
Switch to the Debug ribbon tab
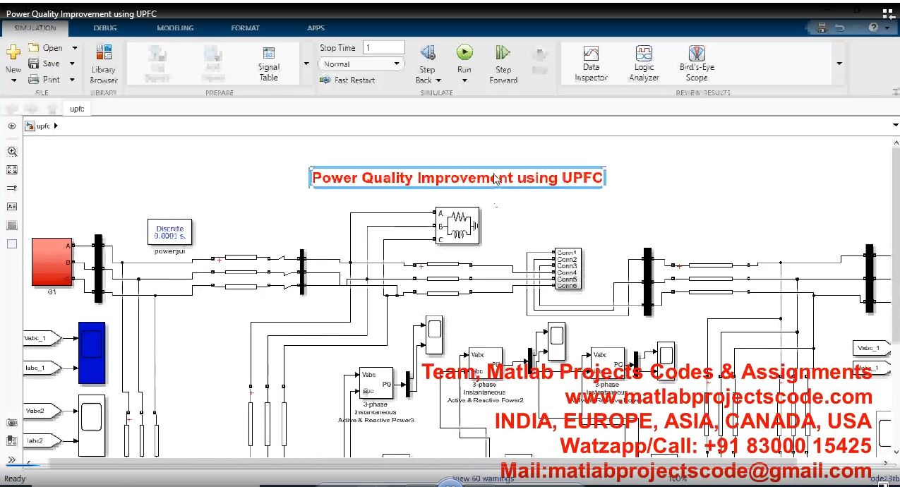(x=105, y=28)
